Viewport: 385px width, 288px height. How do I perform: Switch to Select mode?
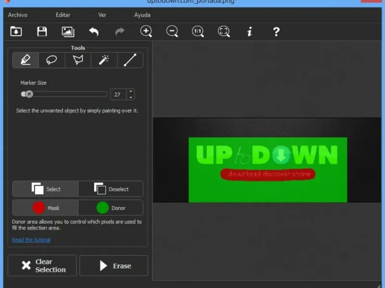45,189
